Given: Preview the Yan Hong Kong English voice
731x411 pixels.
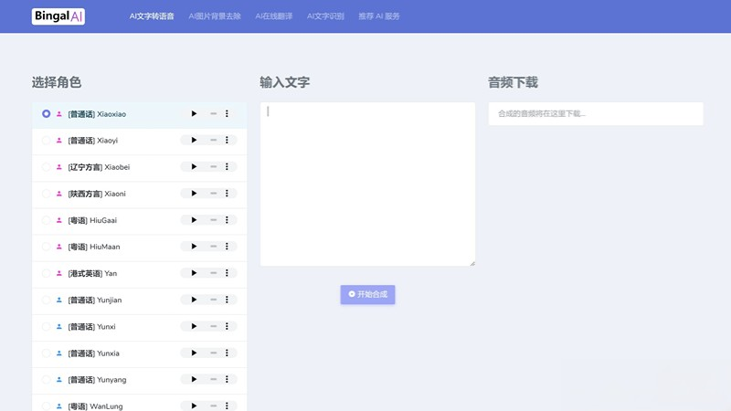Looking at the screenshot, I should pos(194,273).
